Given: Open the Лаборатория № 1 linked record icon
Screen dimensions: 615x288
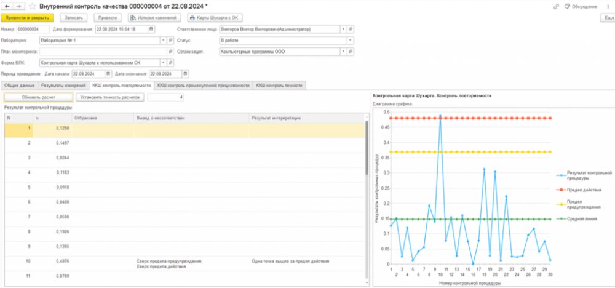Looking at the screenshot, I should (170, 40).
